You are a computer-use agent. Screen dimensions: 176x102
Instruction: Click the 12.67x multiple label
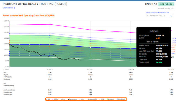(x=174, y=42)
